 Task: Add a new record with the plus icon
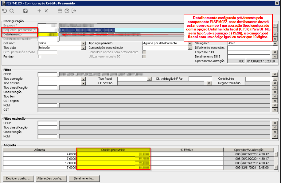[39, 11]
